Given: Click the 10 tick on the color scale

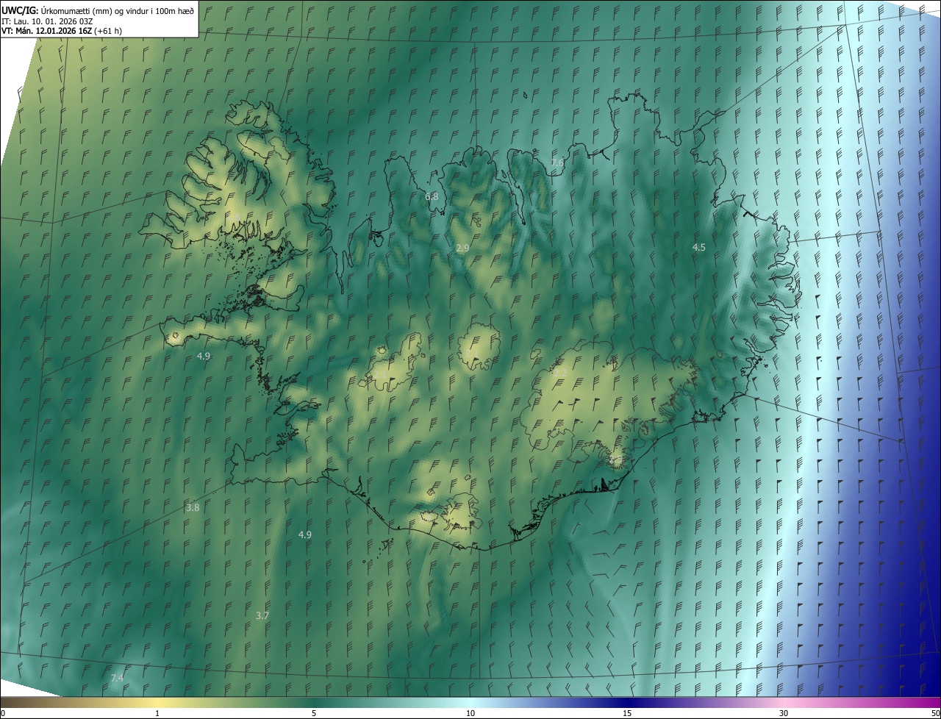Looking at the screenshot, I should (x=470, y=713).
